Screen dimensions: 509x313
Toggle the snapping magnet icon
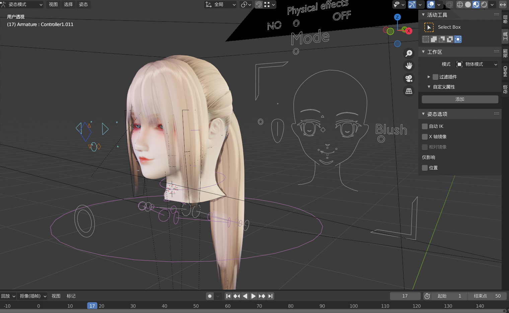pyautogui.click(x=259, y=4)
